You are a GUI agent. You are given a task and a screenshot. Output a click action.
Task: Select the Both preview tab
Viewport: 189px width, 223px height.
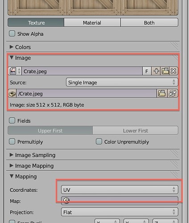point(149,23)
